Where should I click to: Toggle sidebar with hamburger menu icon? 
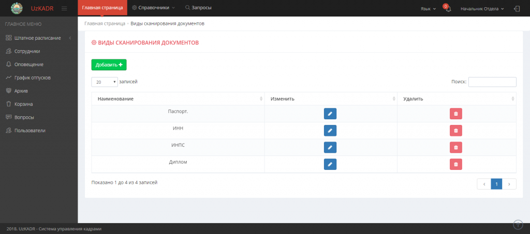click(64, 8)
